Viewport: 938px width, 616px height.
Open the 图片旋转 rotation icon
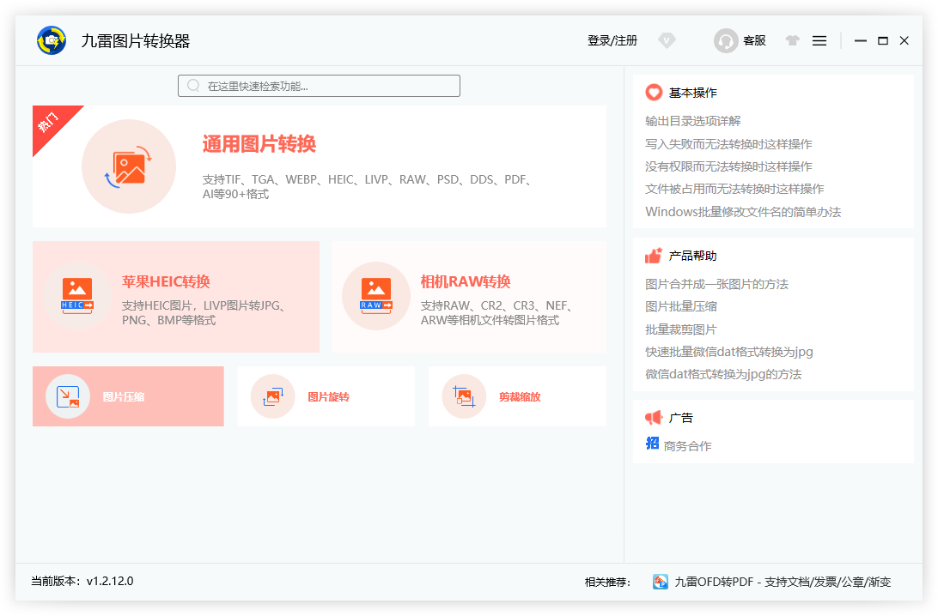point(272,396)
